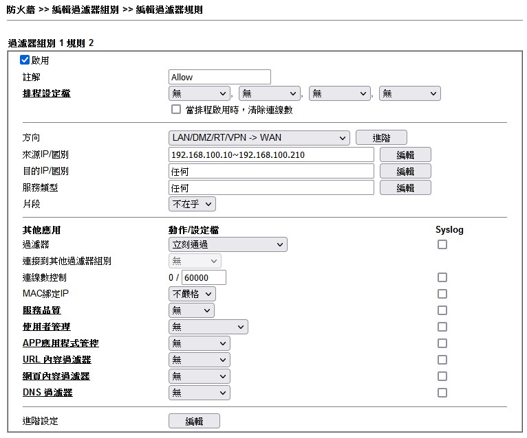This screenshot has height=438, width=527.
Task: Click 編輯 button for 服務類型
Action: point(405,187)
